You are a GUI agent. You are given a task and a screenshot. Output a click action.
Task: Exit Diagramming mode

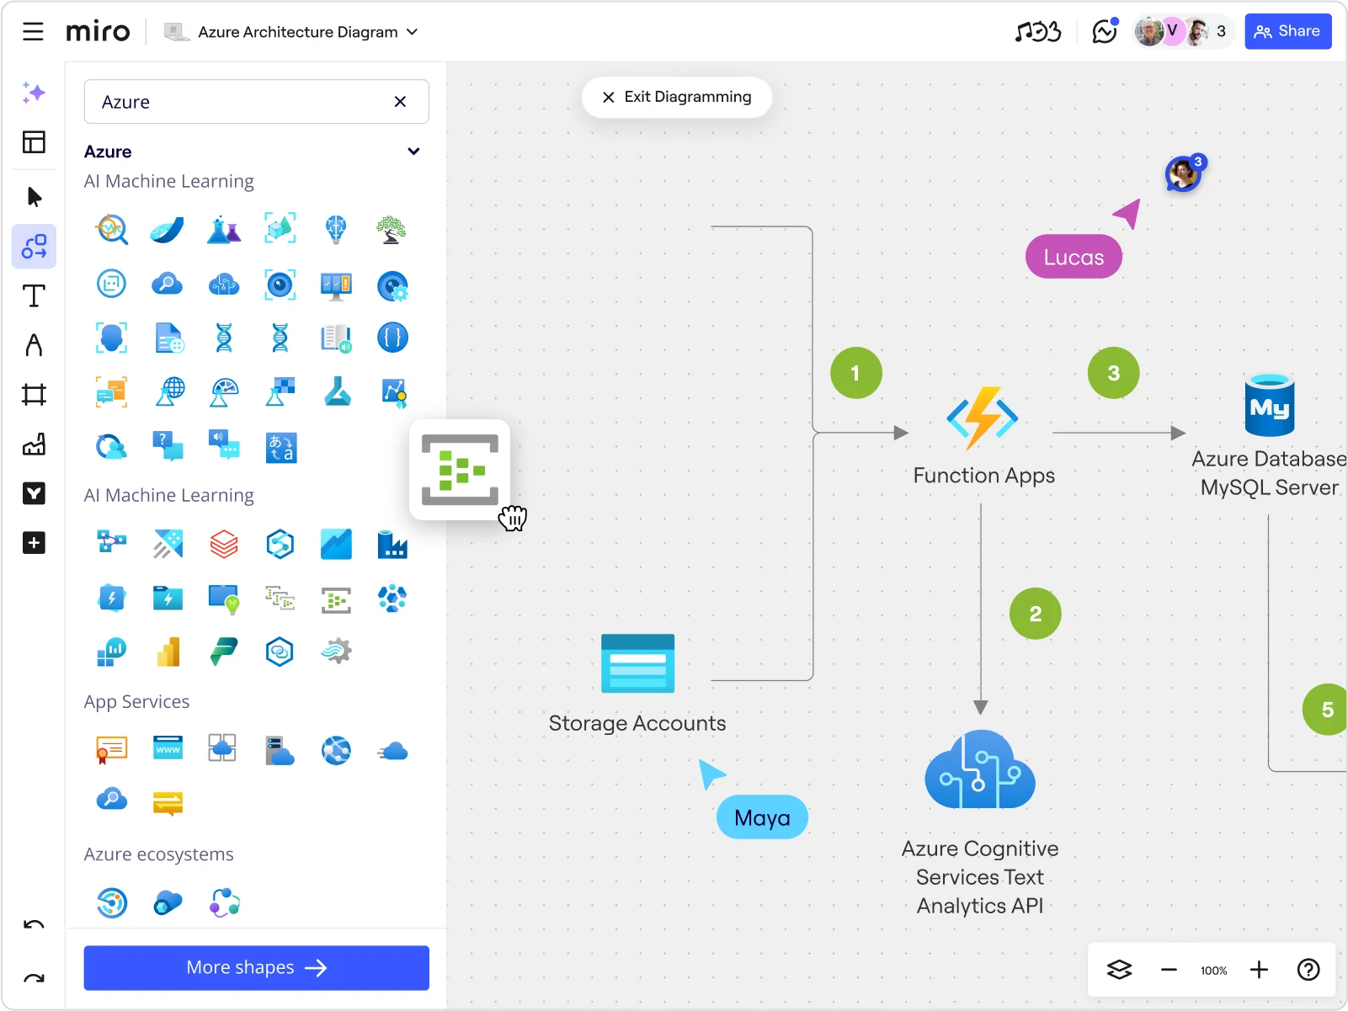(677, 97)
